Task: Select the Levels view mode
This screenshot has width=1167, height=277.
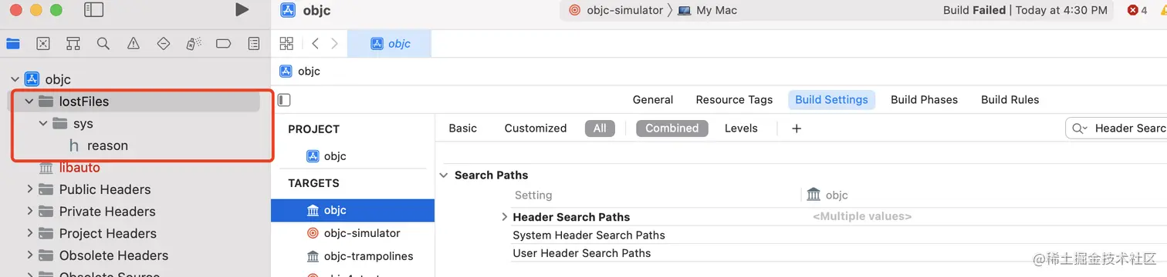Action: tap(741, 128)
